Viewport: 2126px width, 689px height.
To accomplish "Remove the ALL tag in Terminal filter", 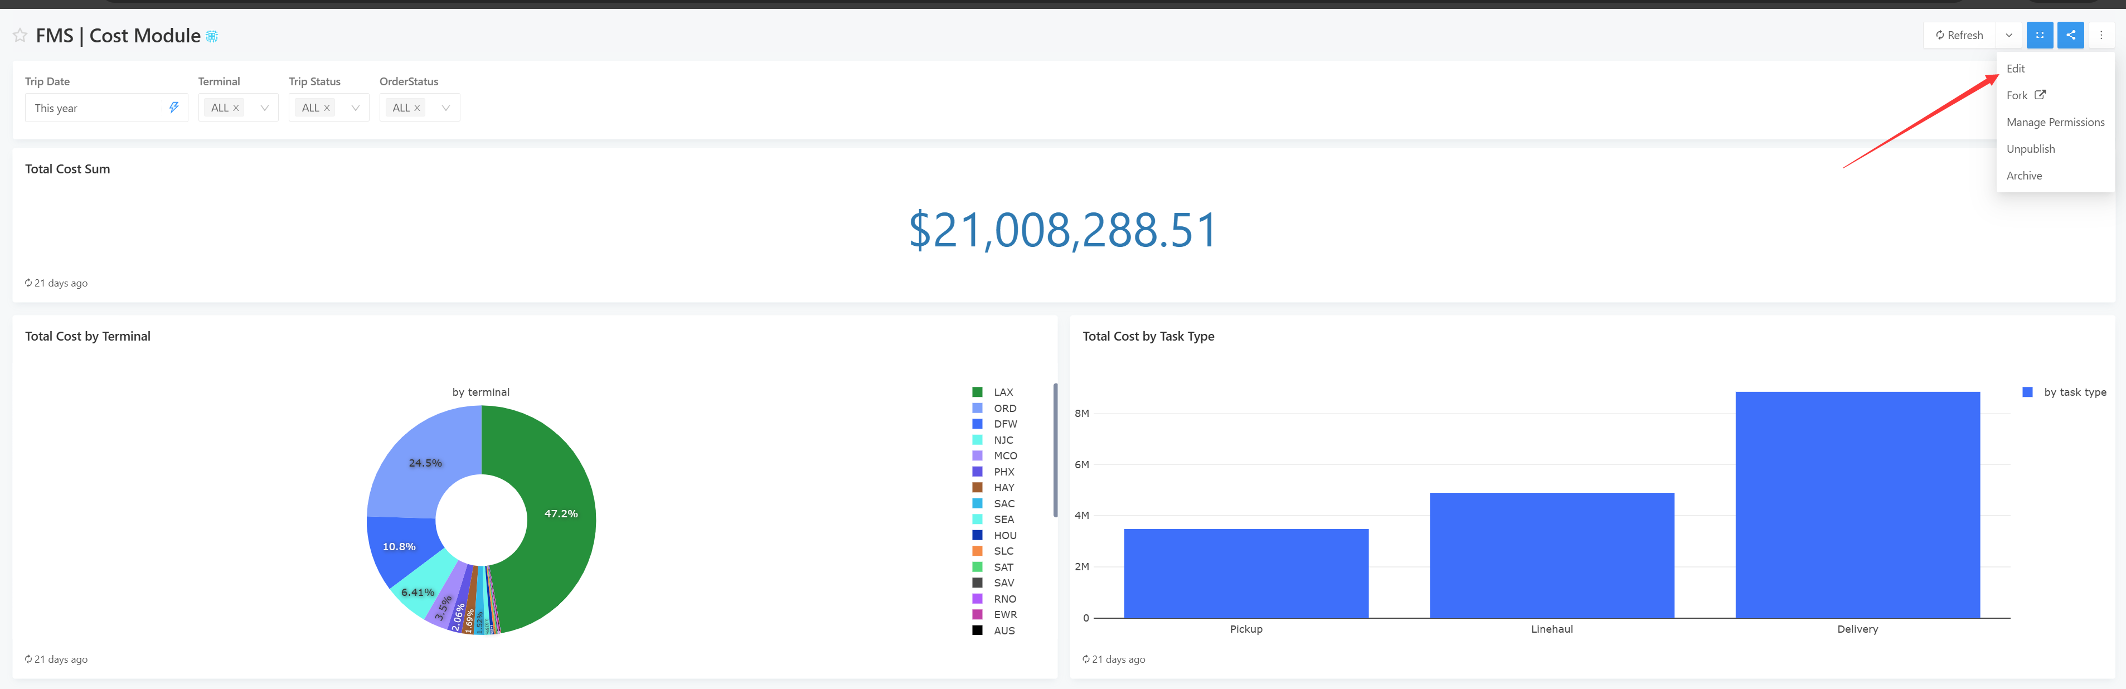I will (236, 108).
